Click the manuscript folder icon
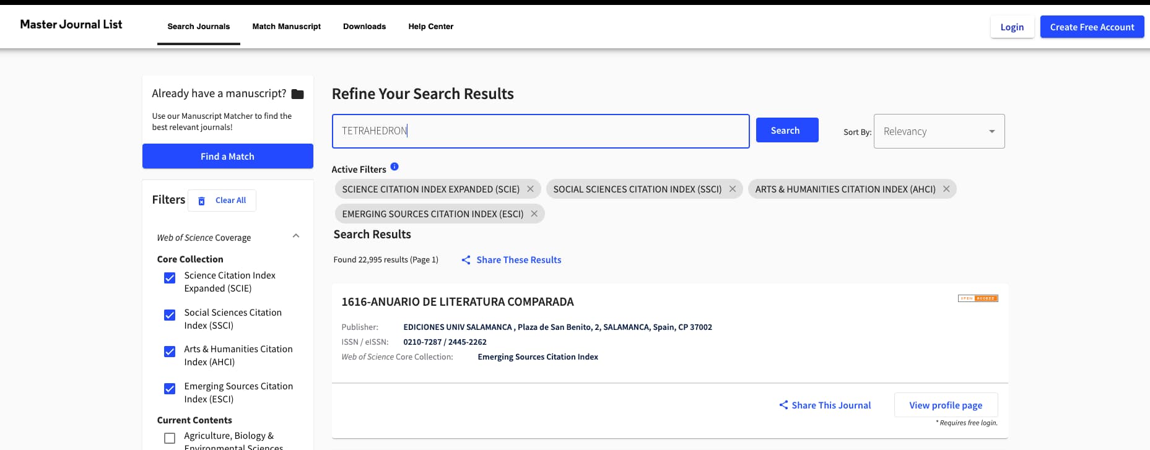The height and width of the screenshot is (450, 1150). pyautogui.click(x=297, y=94)
